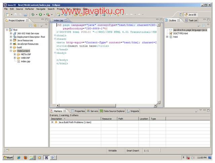
Task: Open the Source menu
Action: (x=20, y=9)
